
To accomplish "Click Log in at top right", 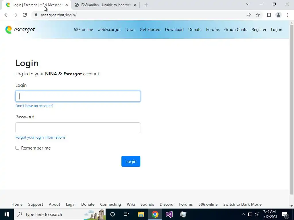I will 276,30.
